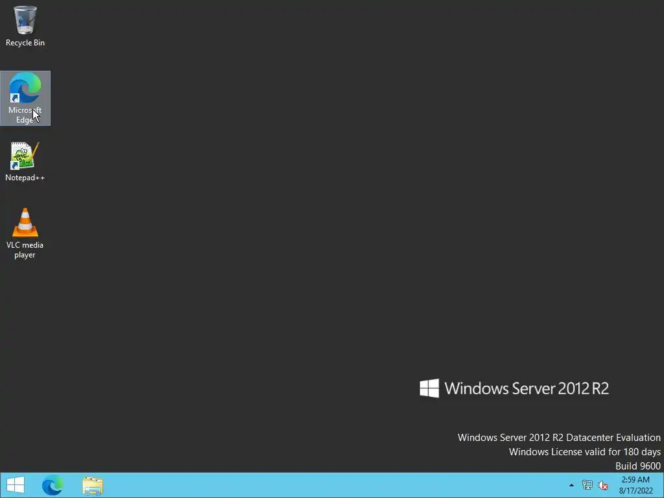The width and height of the screenshot is (664, 498).
Task: Select the Notepad++ desktop shortcut
Action: coord(25,161)
